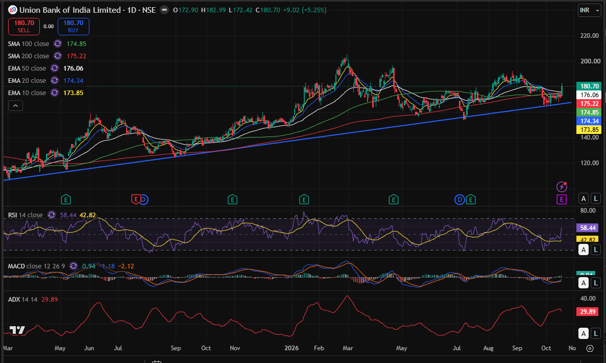Click the blue dividend D marker near July
606x363 pixels.
click(459, 200)
